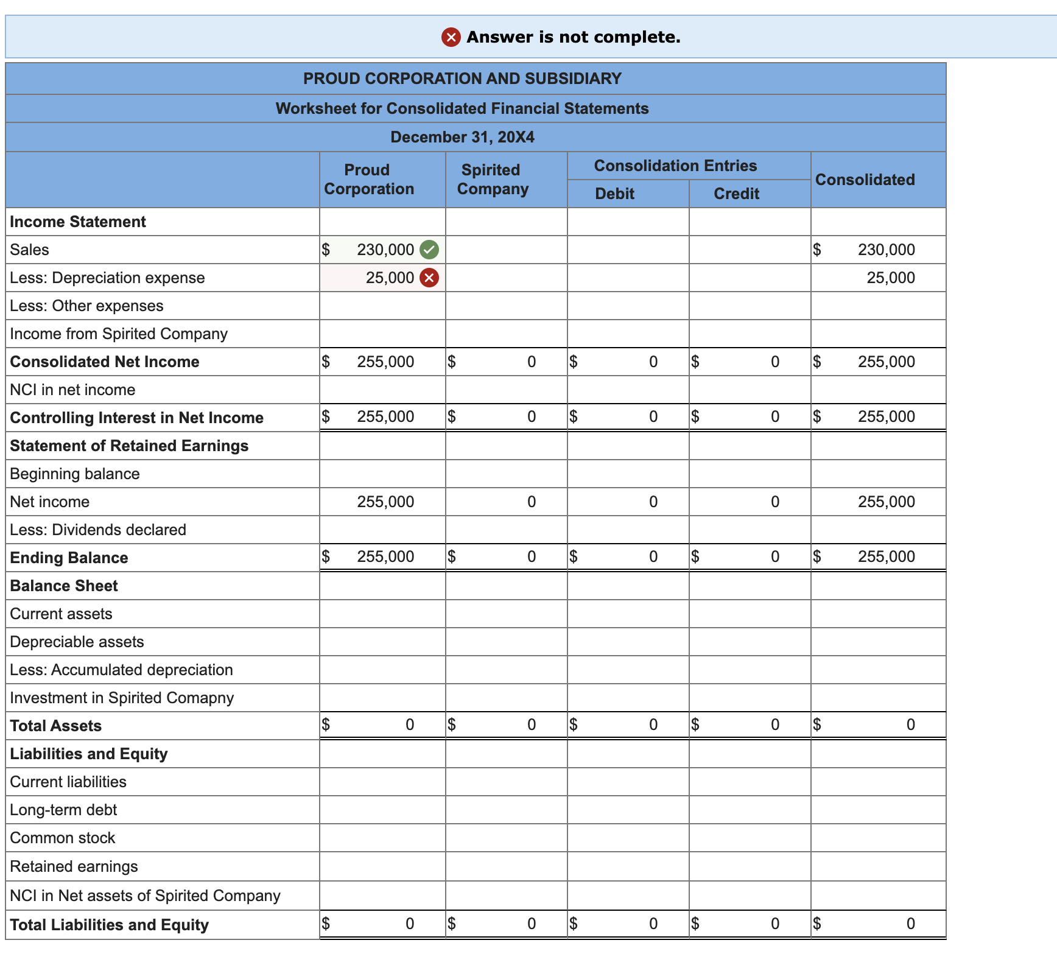Select the Total Liabilities and Equity row label
Image resolution: width=1057 pixels, height=968 pixels.
click(108, 924)
